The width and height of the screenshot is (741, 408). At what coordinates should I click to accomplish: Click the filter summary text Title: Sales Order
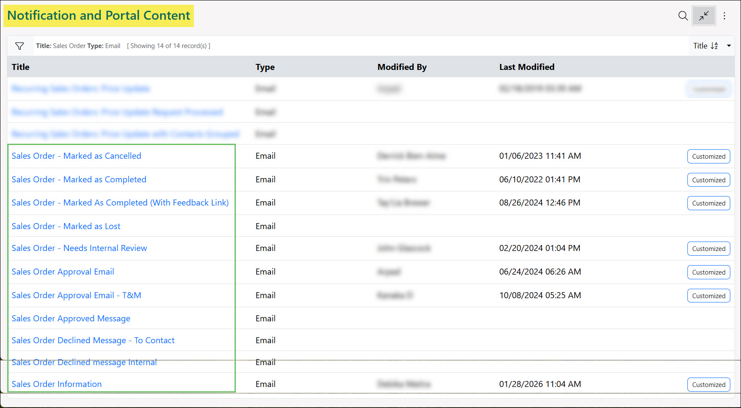point(60,46)
